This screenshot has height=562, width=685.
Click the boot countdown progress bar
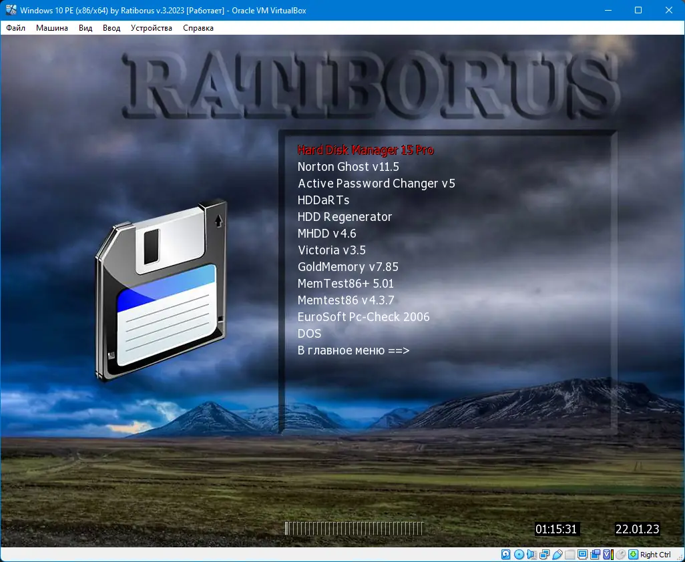tap(355, 529)
